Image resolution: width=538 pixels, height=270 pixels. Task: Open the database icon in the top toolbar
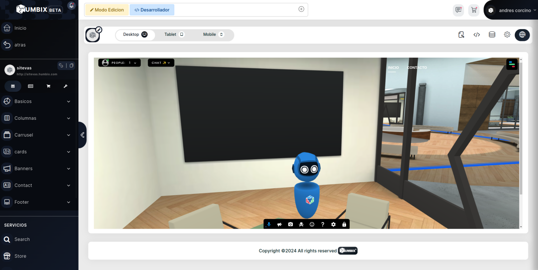(x=492, y=35)
